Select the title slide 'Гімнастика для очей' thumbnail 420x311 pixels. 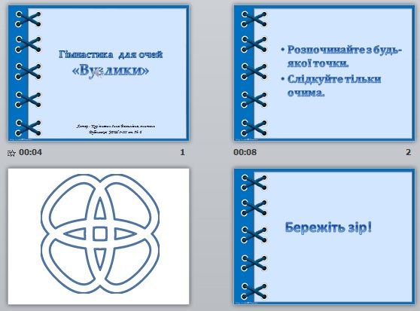click(99, 73)
